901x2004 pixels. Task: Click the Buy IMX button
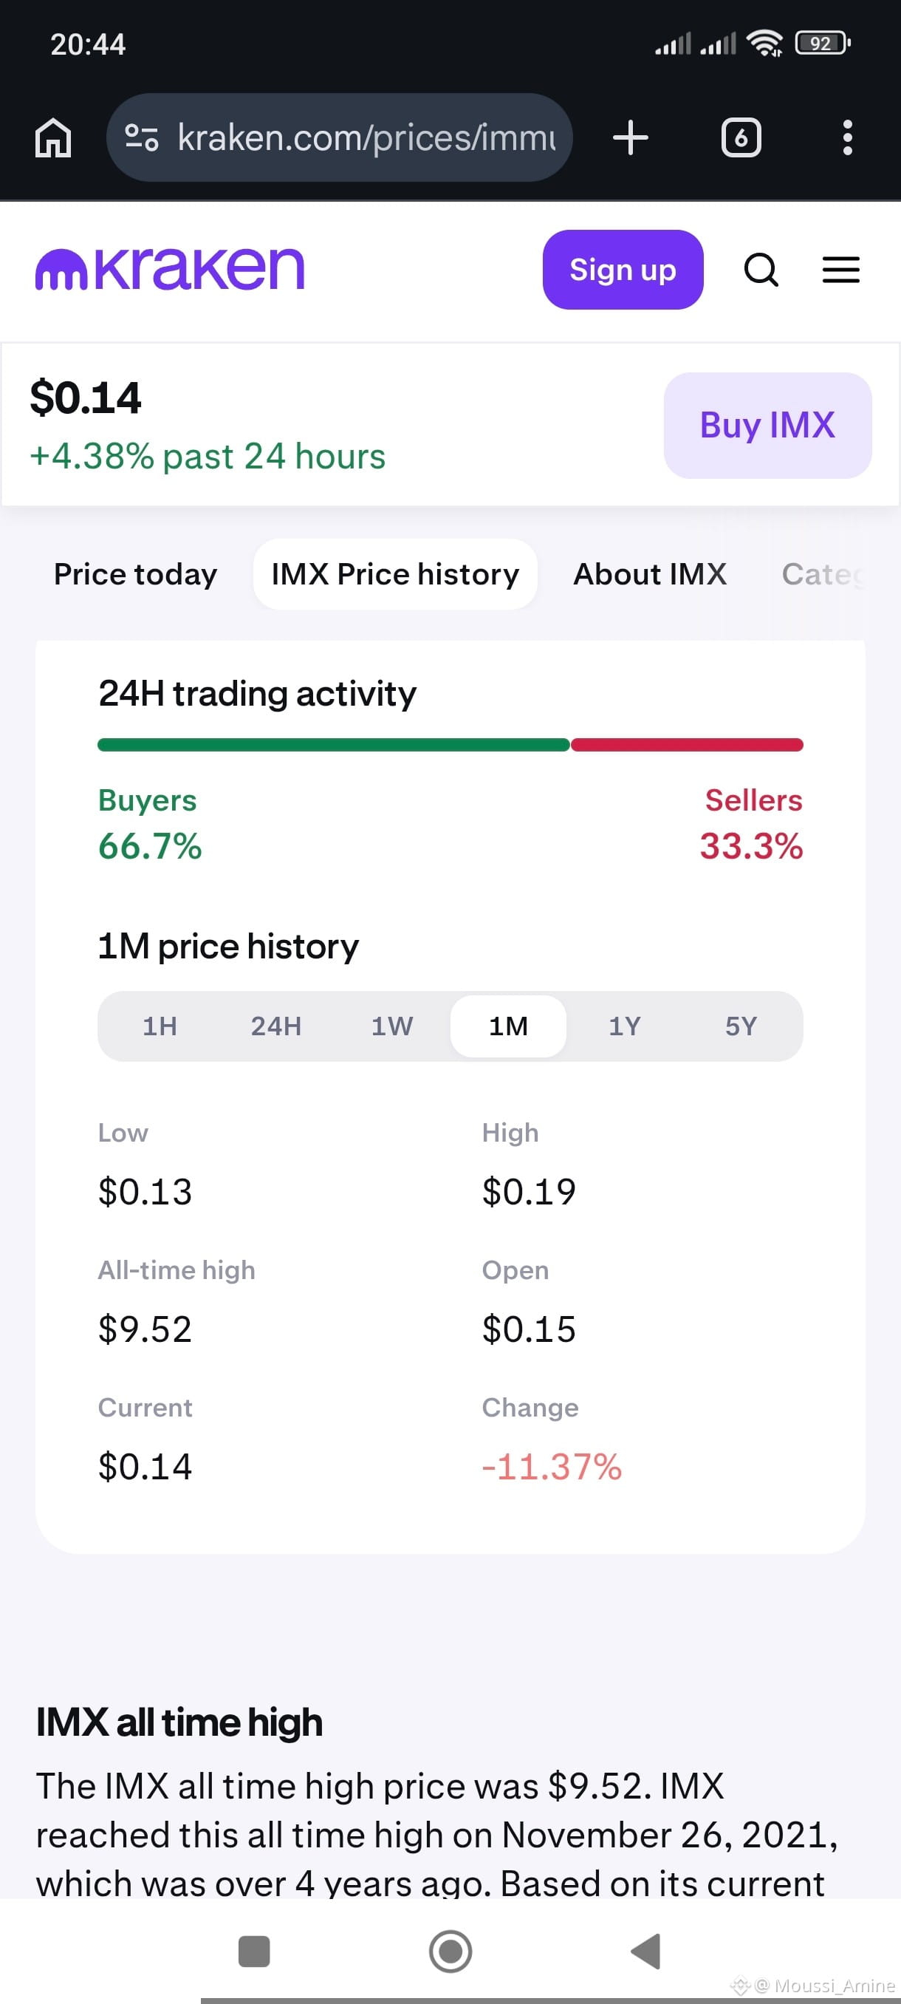coord(767,425)
